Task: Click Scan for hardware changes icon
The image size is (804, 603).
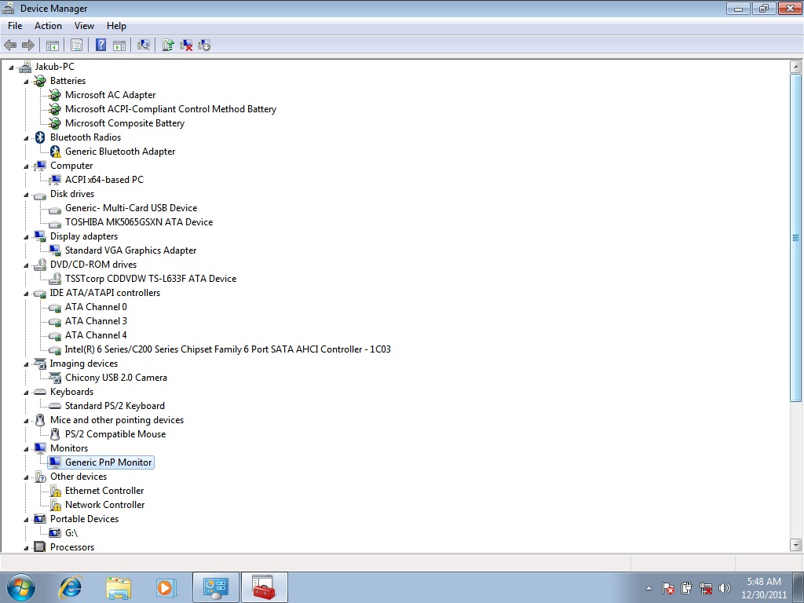Action: (x=144, y=45)
